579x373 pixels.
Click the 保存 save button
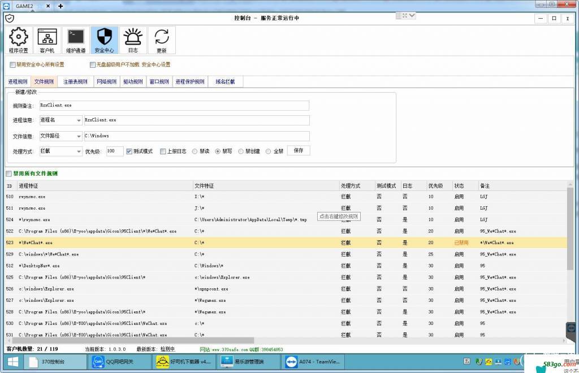click(299, 151)
